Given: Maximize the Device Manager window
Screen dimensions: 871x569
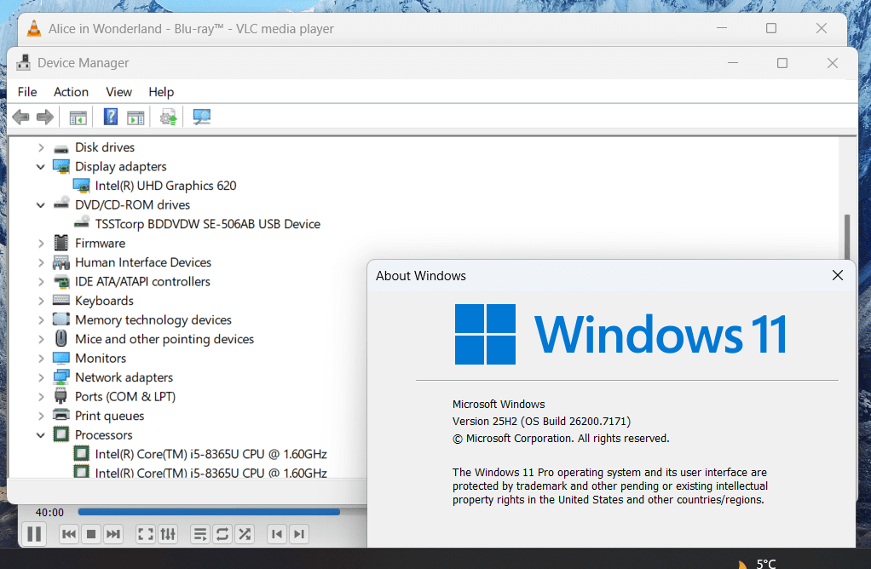Looking at the screenshot, I should click(x=782, y=63).
